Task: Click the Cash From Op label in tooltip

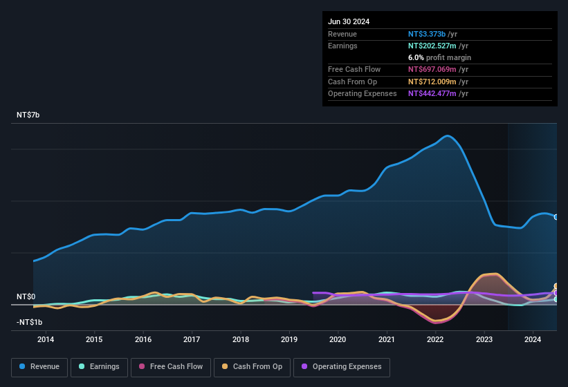Action: pyautogui.click(x=352, y=82)
